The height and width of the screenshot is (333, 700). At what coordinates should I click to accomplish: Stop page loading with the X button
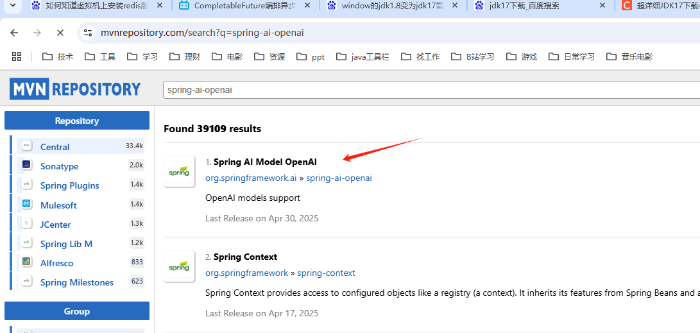60,33
